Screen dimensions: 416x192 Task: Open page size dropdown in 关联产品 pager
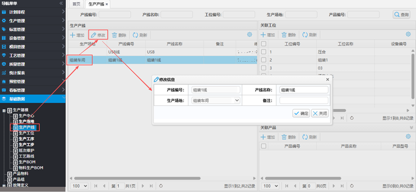pos(271,186)
